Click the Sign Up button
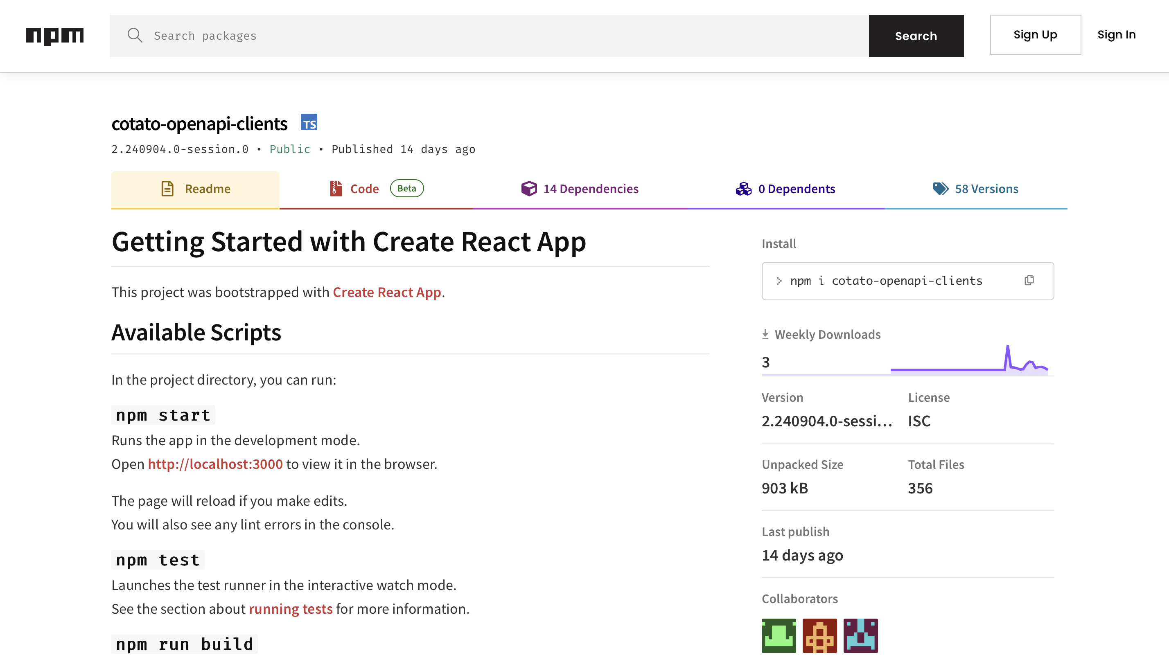The width and height of the screenshot is (1169, 662). coord(1035,35)
